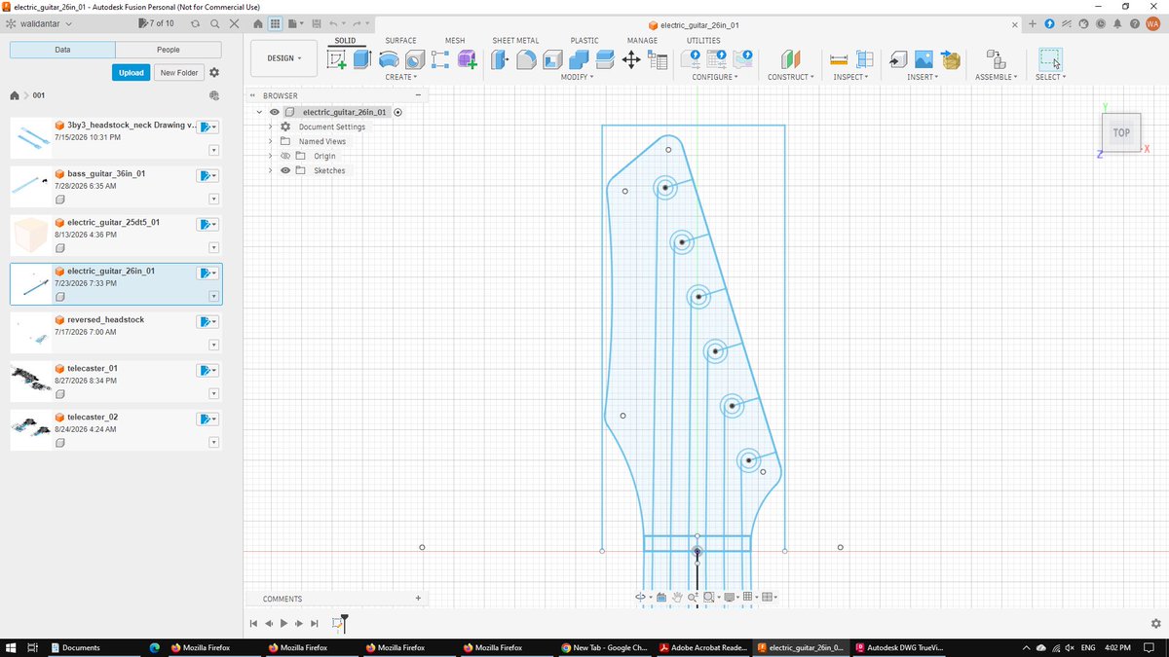
Task: Expand the Origin node
Action: coord(270,156)
